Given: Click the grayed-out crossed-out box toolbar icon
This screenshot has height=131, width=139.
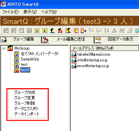Looking at the screenshot, I should [x=122, y=31].
